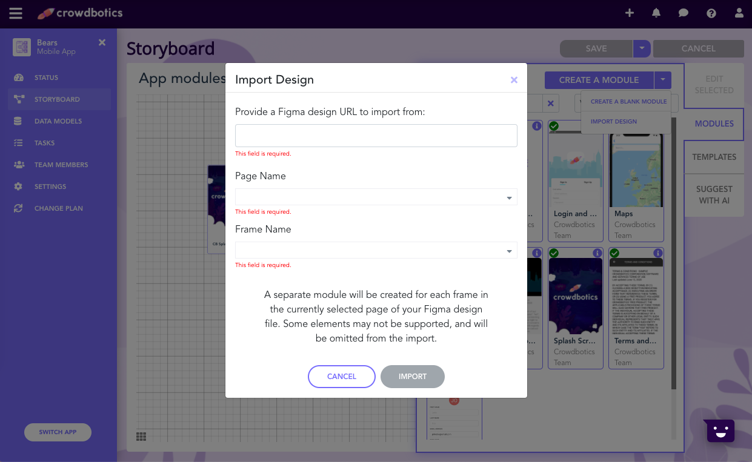Click the Storyboard Cancel button
Screen dimensions: 752x462
pos(698,48)
